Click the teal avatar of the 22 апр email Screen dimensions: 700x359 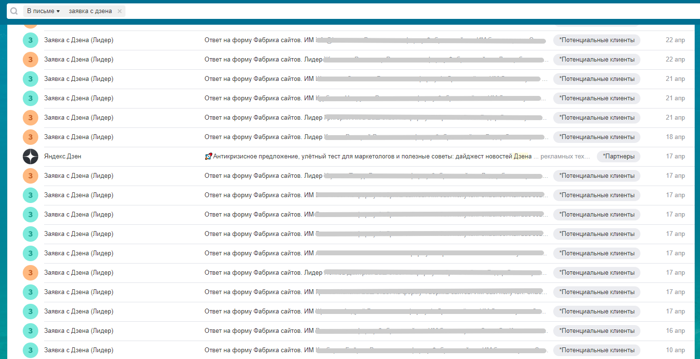pyautogui.click(x=31, y=40)
